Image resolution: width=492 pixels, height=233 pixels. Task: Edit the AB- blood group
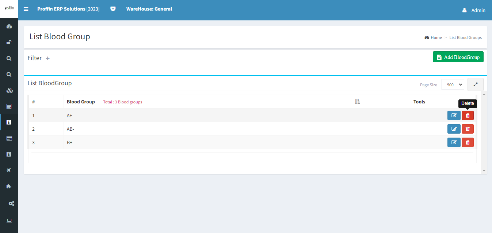point(454,129)
